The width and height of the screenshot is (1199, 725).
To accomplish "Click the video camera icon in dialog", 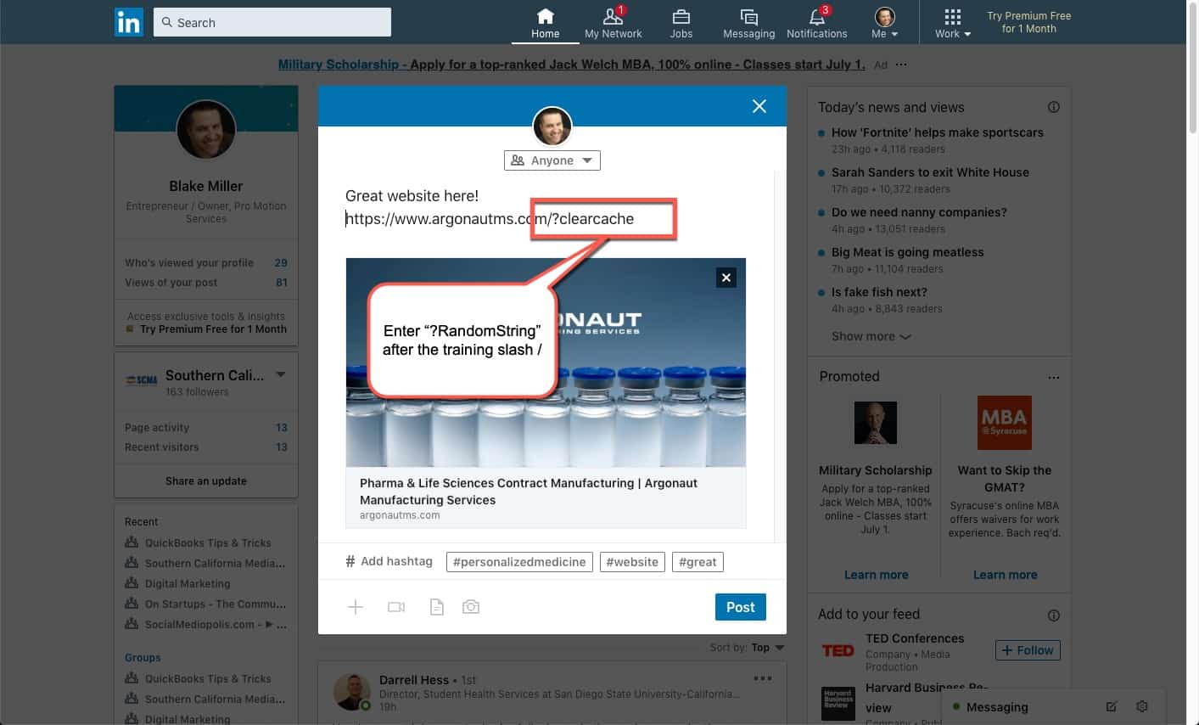I will point(396,607).
